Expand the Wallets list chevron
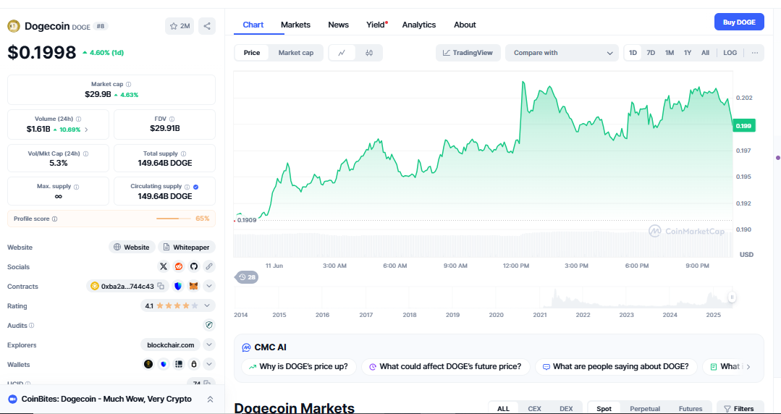781x414 pixels. click(209, 364)
